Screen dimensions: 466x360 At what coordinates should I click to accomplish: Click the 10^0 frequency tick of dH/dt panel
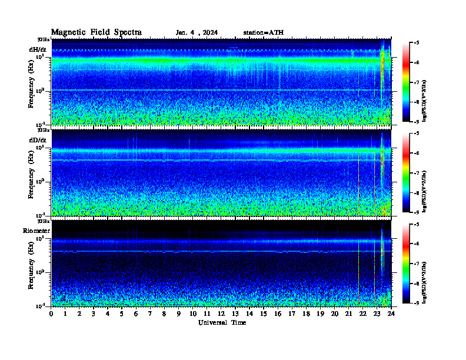click(40, 91)
